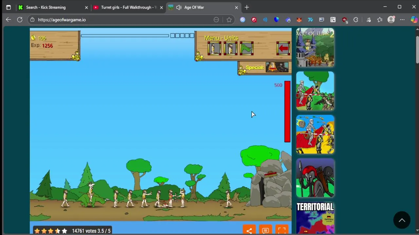Screen dimensions: 419x235
Task: Activate the volcano meteor special attack
Action: click(277, 67)
